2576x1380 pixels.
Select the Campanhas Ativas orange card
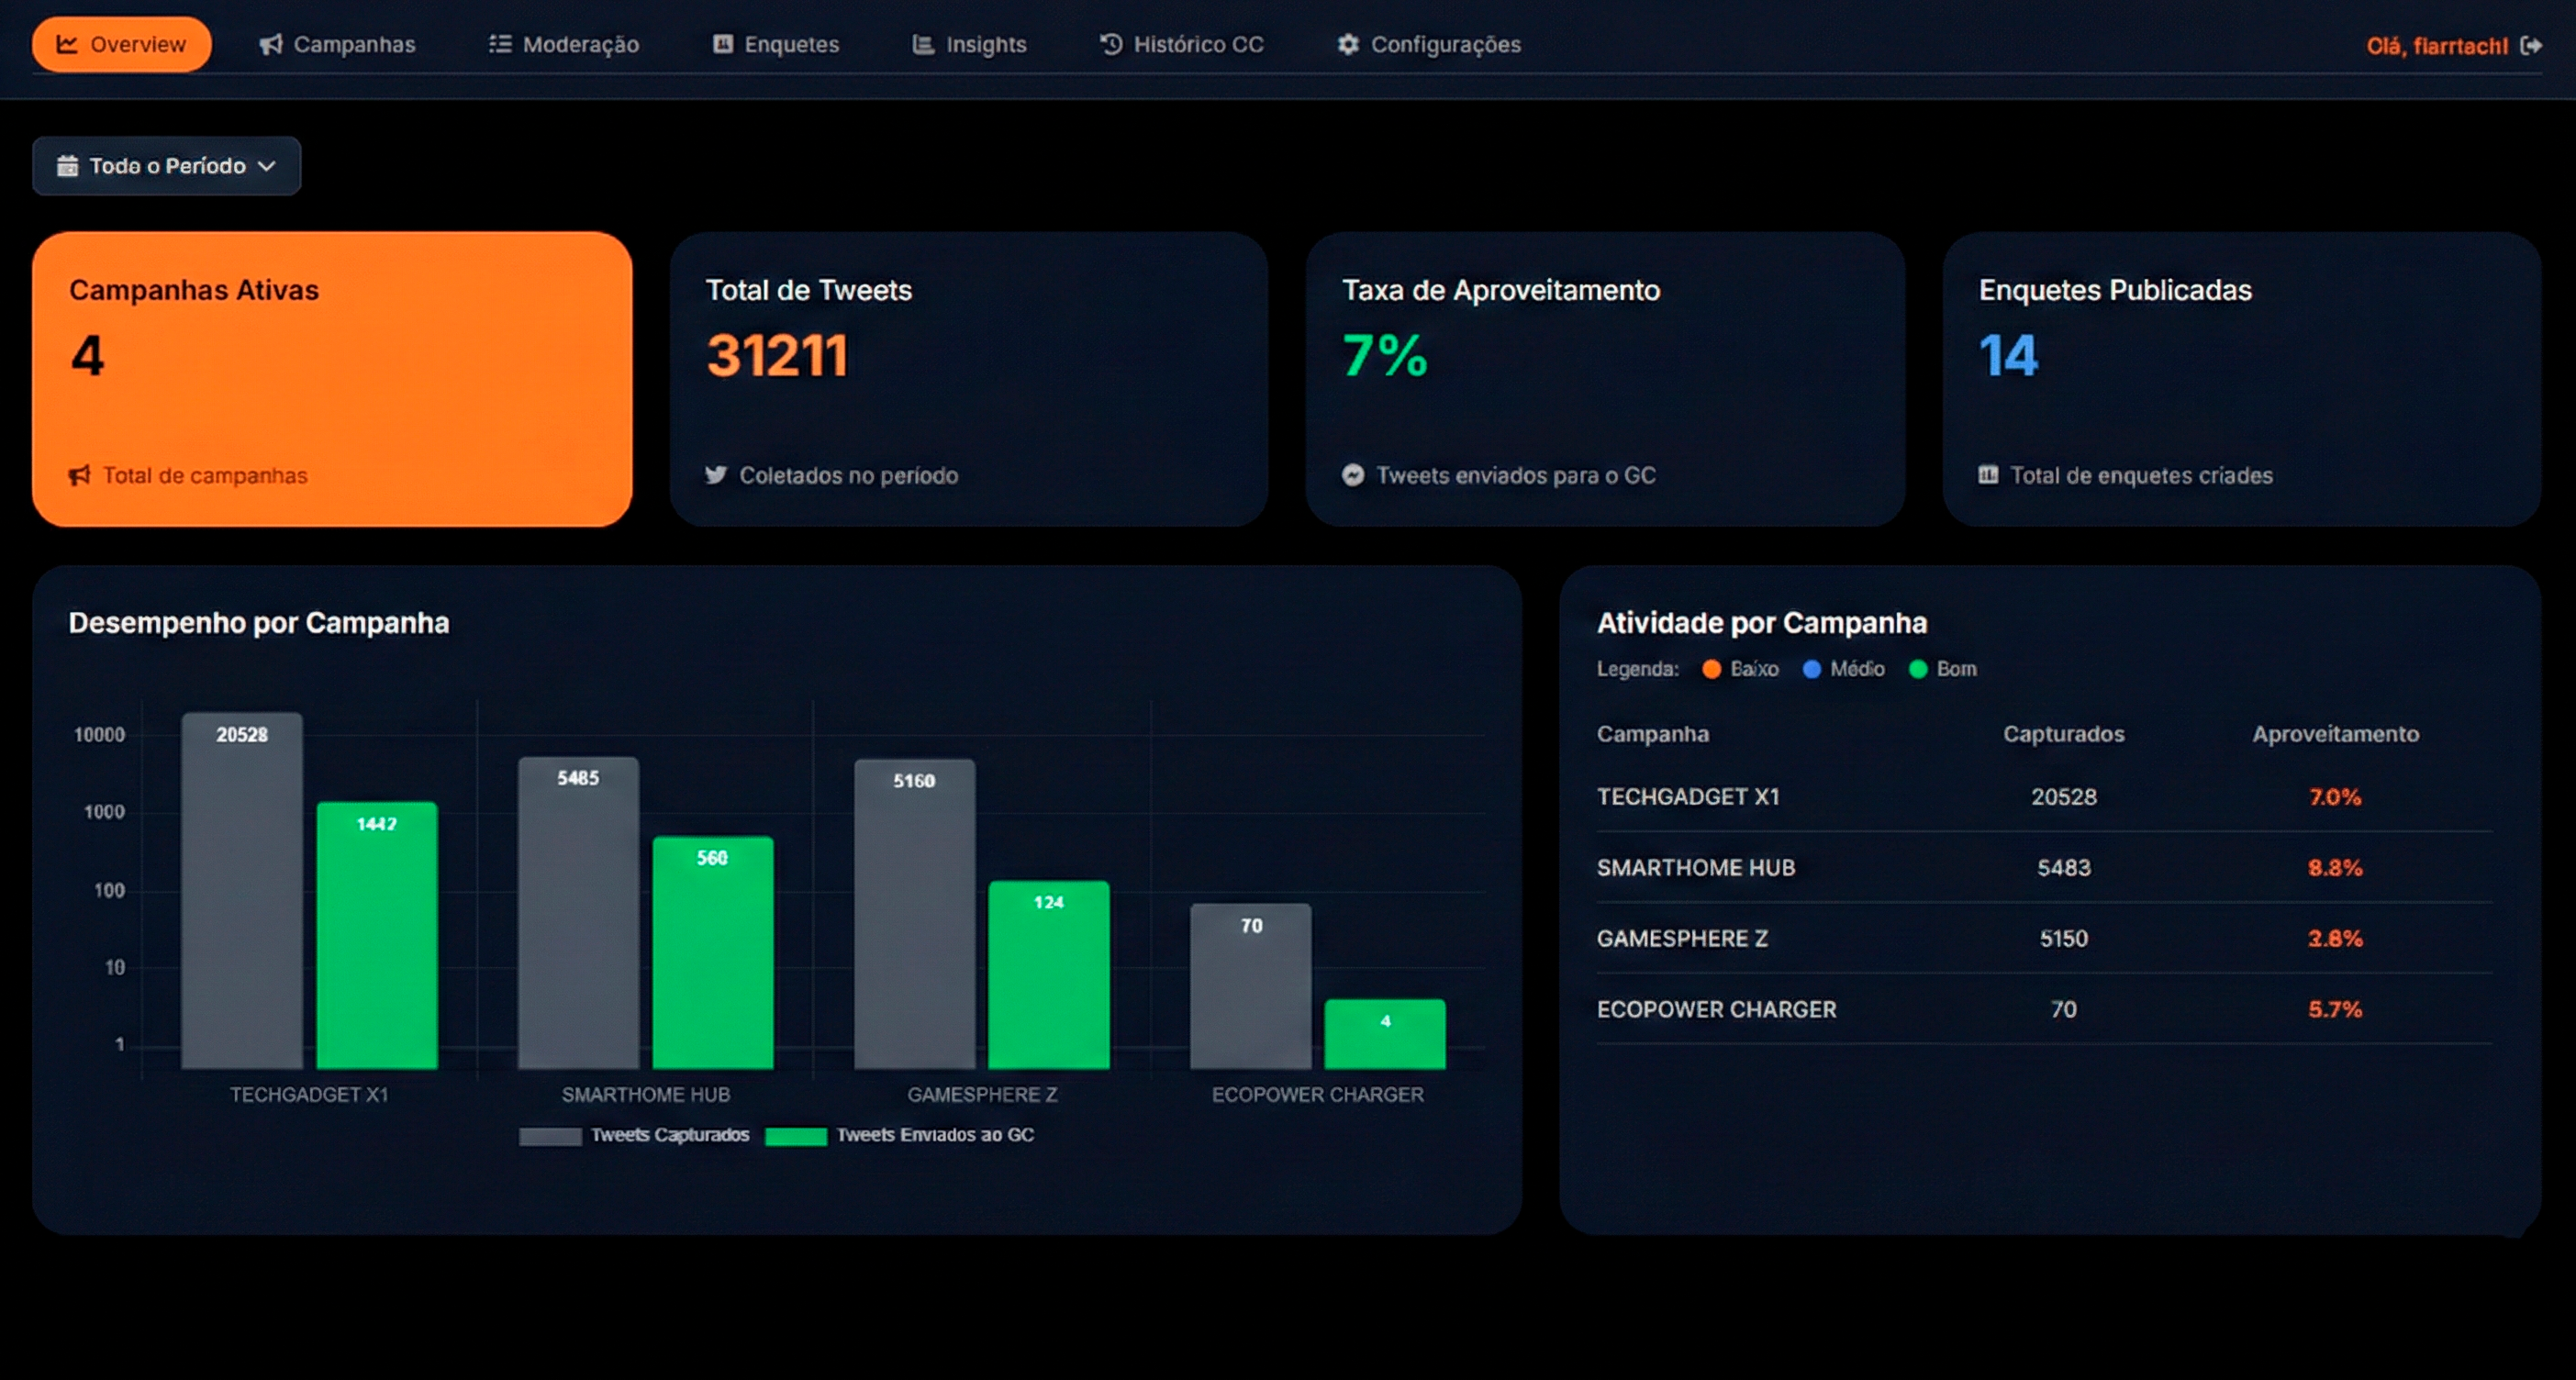[x=331, y=379]
